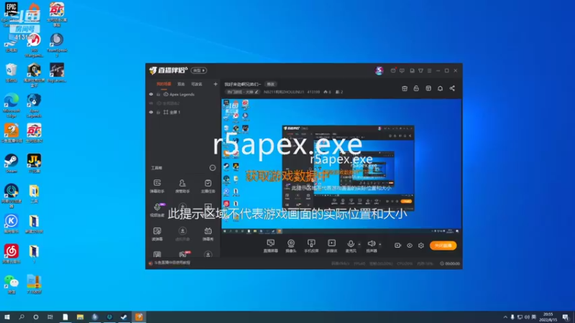
Task: Show hidden system tray icons
Action: click(x=505, y=317)
